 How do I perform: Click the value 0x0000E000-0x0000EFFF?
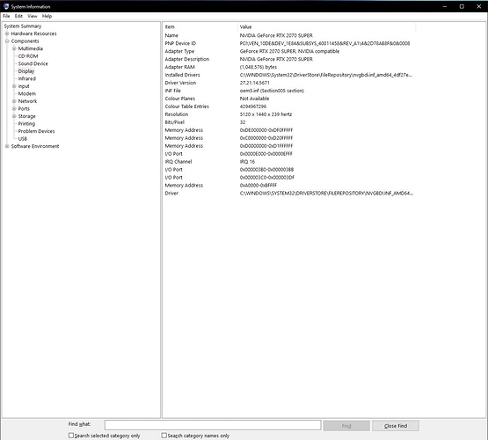coord(266,154)
